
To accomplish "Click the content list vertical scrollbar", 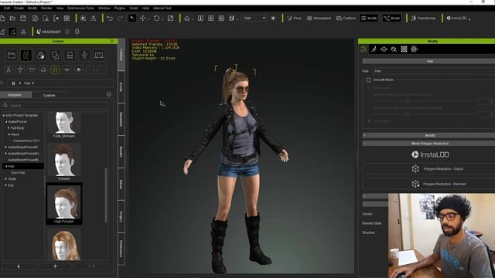I will coord(106,195).
